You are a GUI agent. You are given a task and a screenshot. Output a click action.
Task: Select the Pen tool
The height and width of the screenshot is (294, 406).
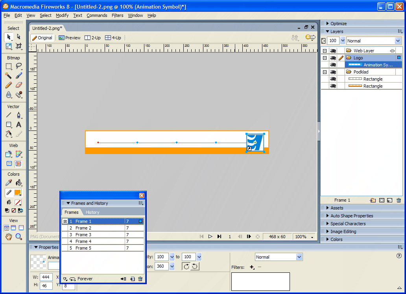pyautogui.click(x=18, y=115)
